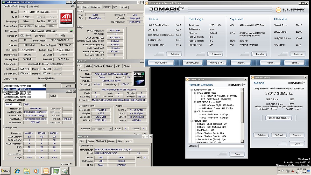
Task: Click Change... under Settings
Action: [216, 54]
